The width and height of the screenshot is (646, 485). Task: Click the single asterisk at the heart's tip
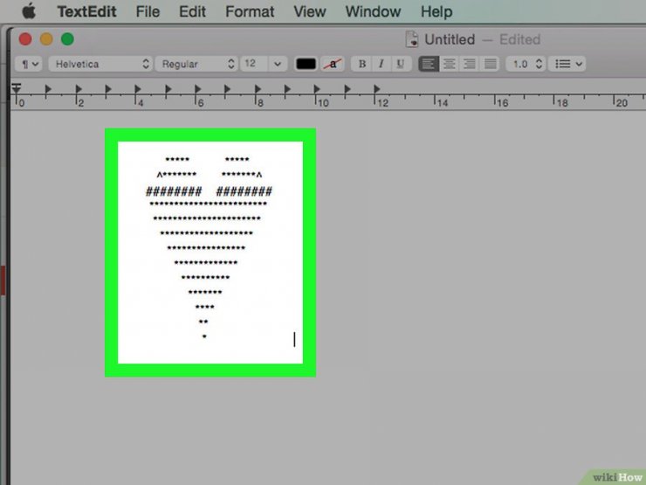204,336
